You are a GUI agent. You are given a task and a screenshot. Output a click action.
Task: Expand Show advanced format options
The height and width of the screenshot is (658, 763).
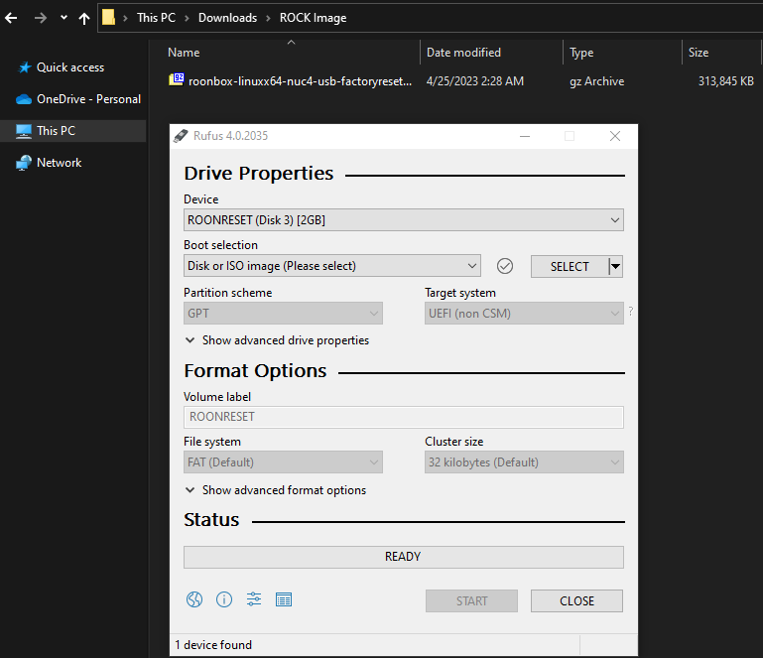(x=276, y=490)
